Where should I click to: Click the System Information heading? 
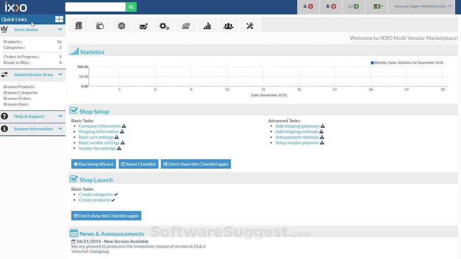coord(34,129)
